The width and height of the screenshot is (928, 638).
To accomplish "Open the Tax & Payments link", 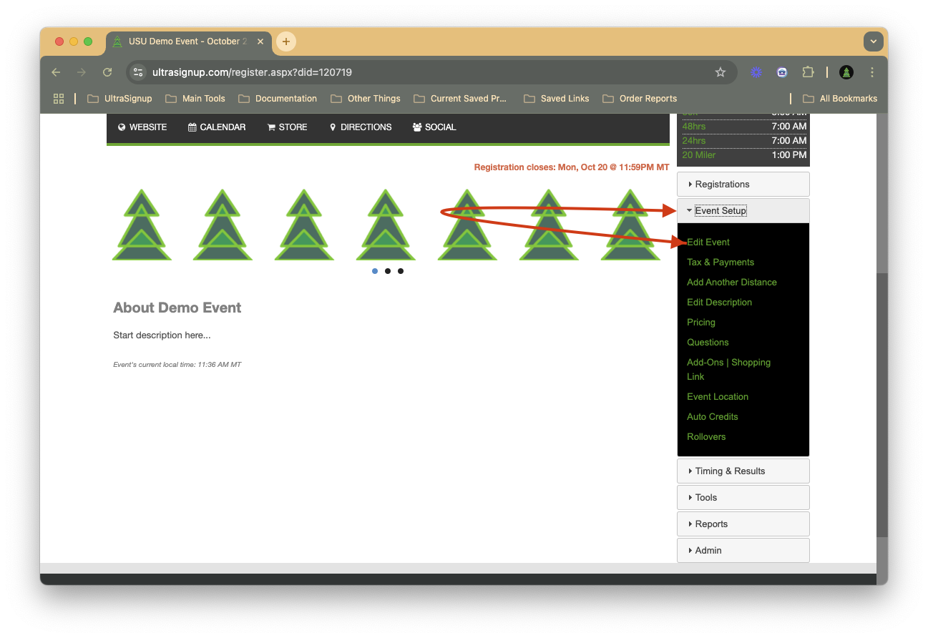I will pyautogui.click(x=720, y=262).
